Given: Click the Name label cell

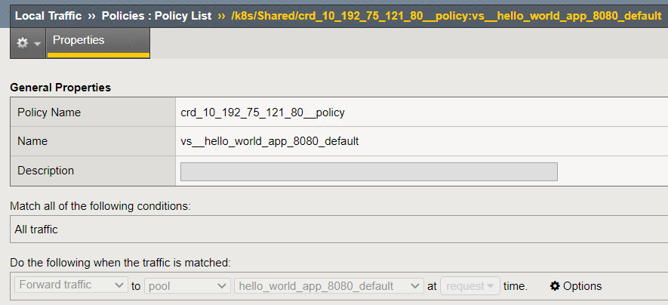Looking at the screenshot, I should pyautogui.click(x=93, y=141).
